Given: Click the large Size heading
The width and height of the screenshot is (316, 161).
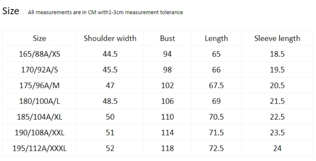Looking at the screenshot, I should 11,11.
